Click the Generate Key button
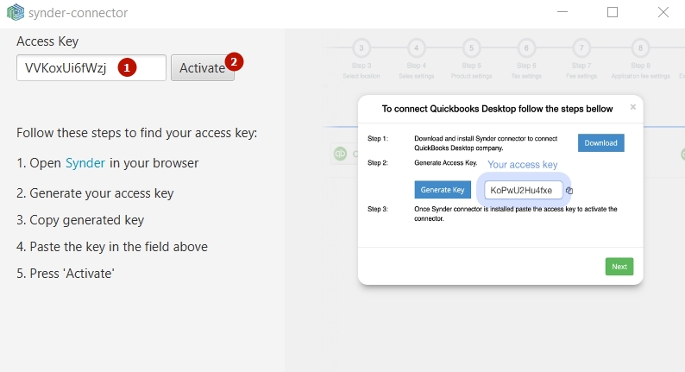Image resolution: width=685 pixels, height=372 pixels. (x=443, y=190)
